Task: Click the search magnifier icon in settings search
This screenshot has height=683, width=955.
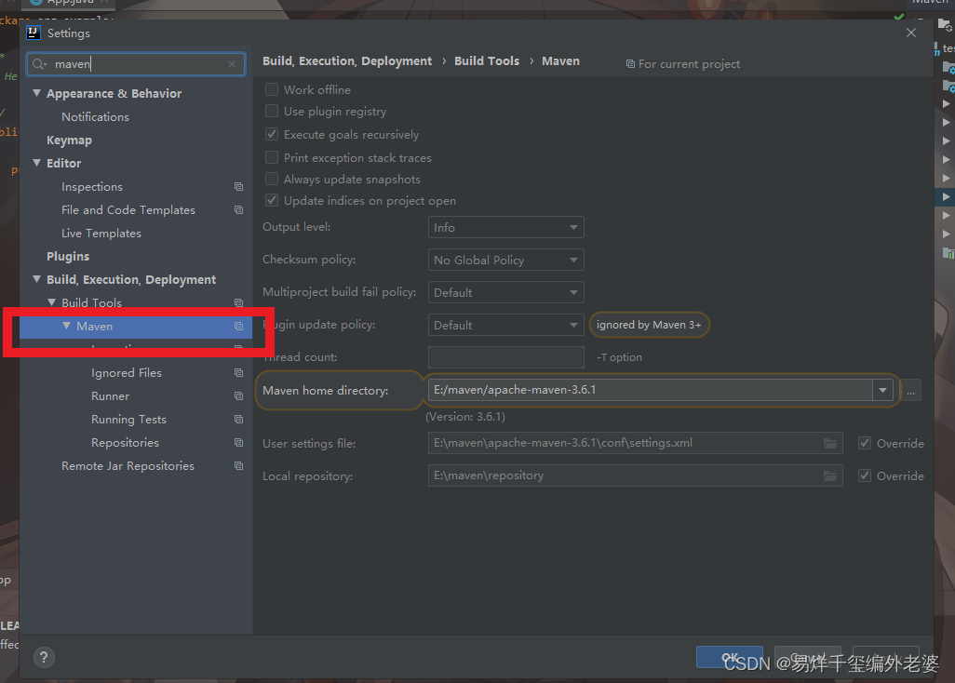Action: 40,64
